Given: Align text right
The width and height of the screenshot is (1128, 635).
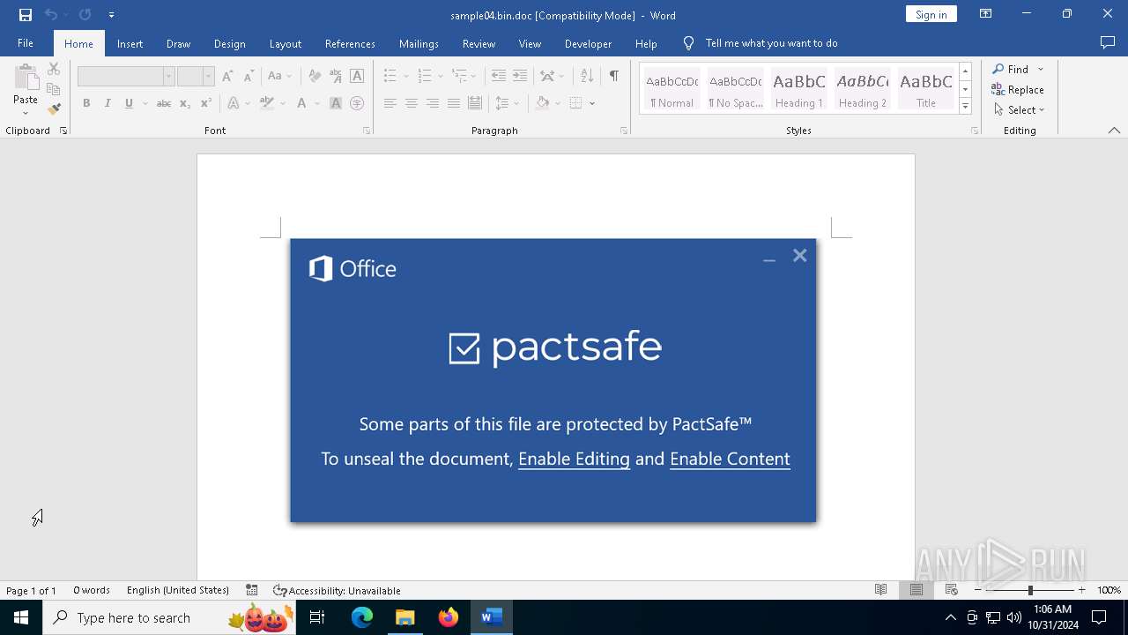Looking at the screenshot, I should (432, 103).
